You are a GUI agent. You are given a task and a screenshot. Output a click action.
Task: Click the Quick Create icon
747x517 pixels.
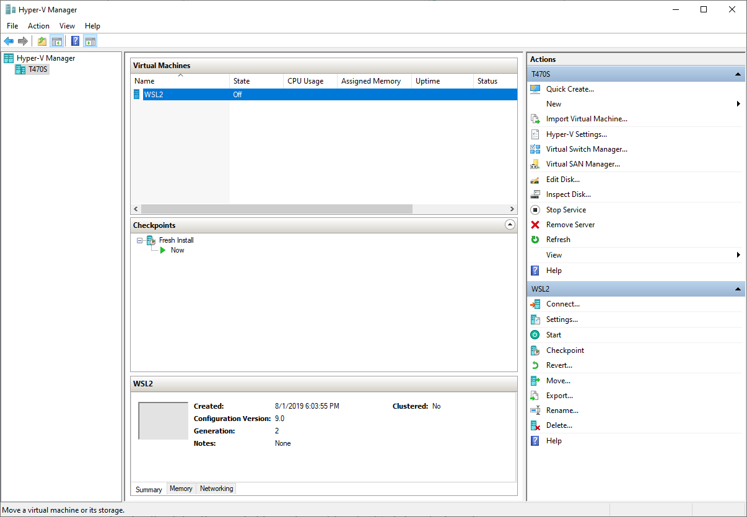pos(535,89)
